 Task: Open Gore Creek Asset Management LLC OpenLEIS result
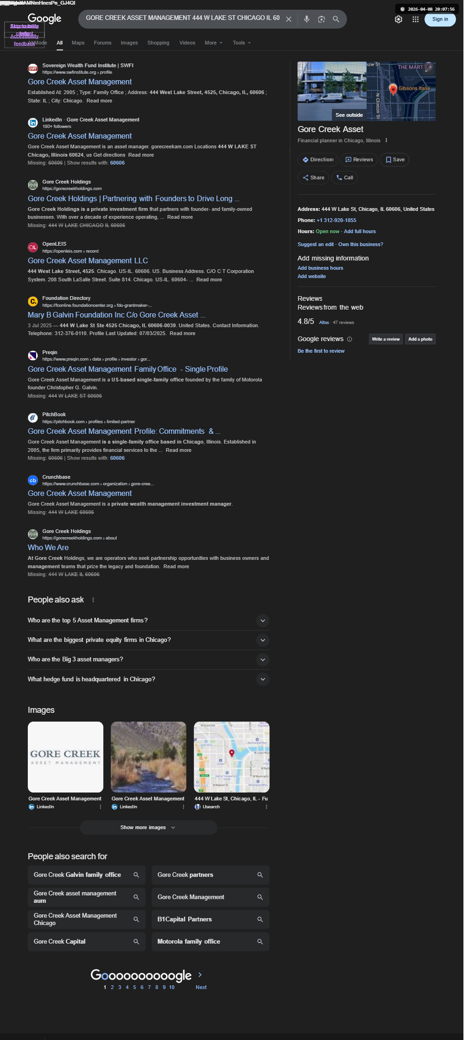tap(88, 261)
